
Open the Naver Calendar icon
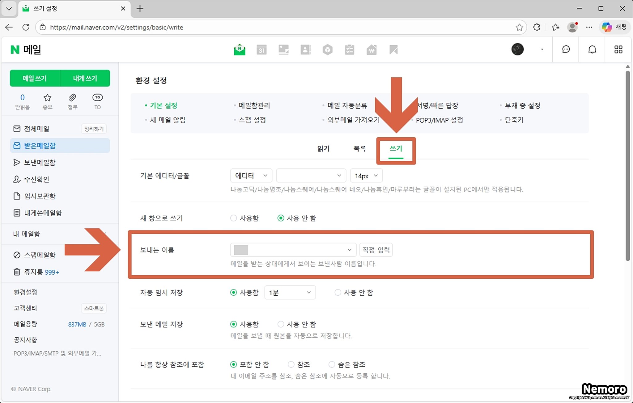[261, 50]
